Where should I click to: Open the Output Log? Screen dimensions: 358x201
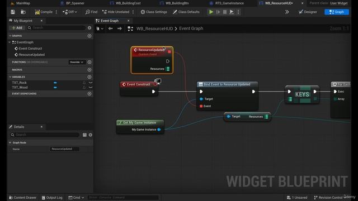pyautogui.click(x=52, y=198)
